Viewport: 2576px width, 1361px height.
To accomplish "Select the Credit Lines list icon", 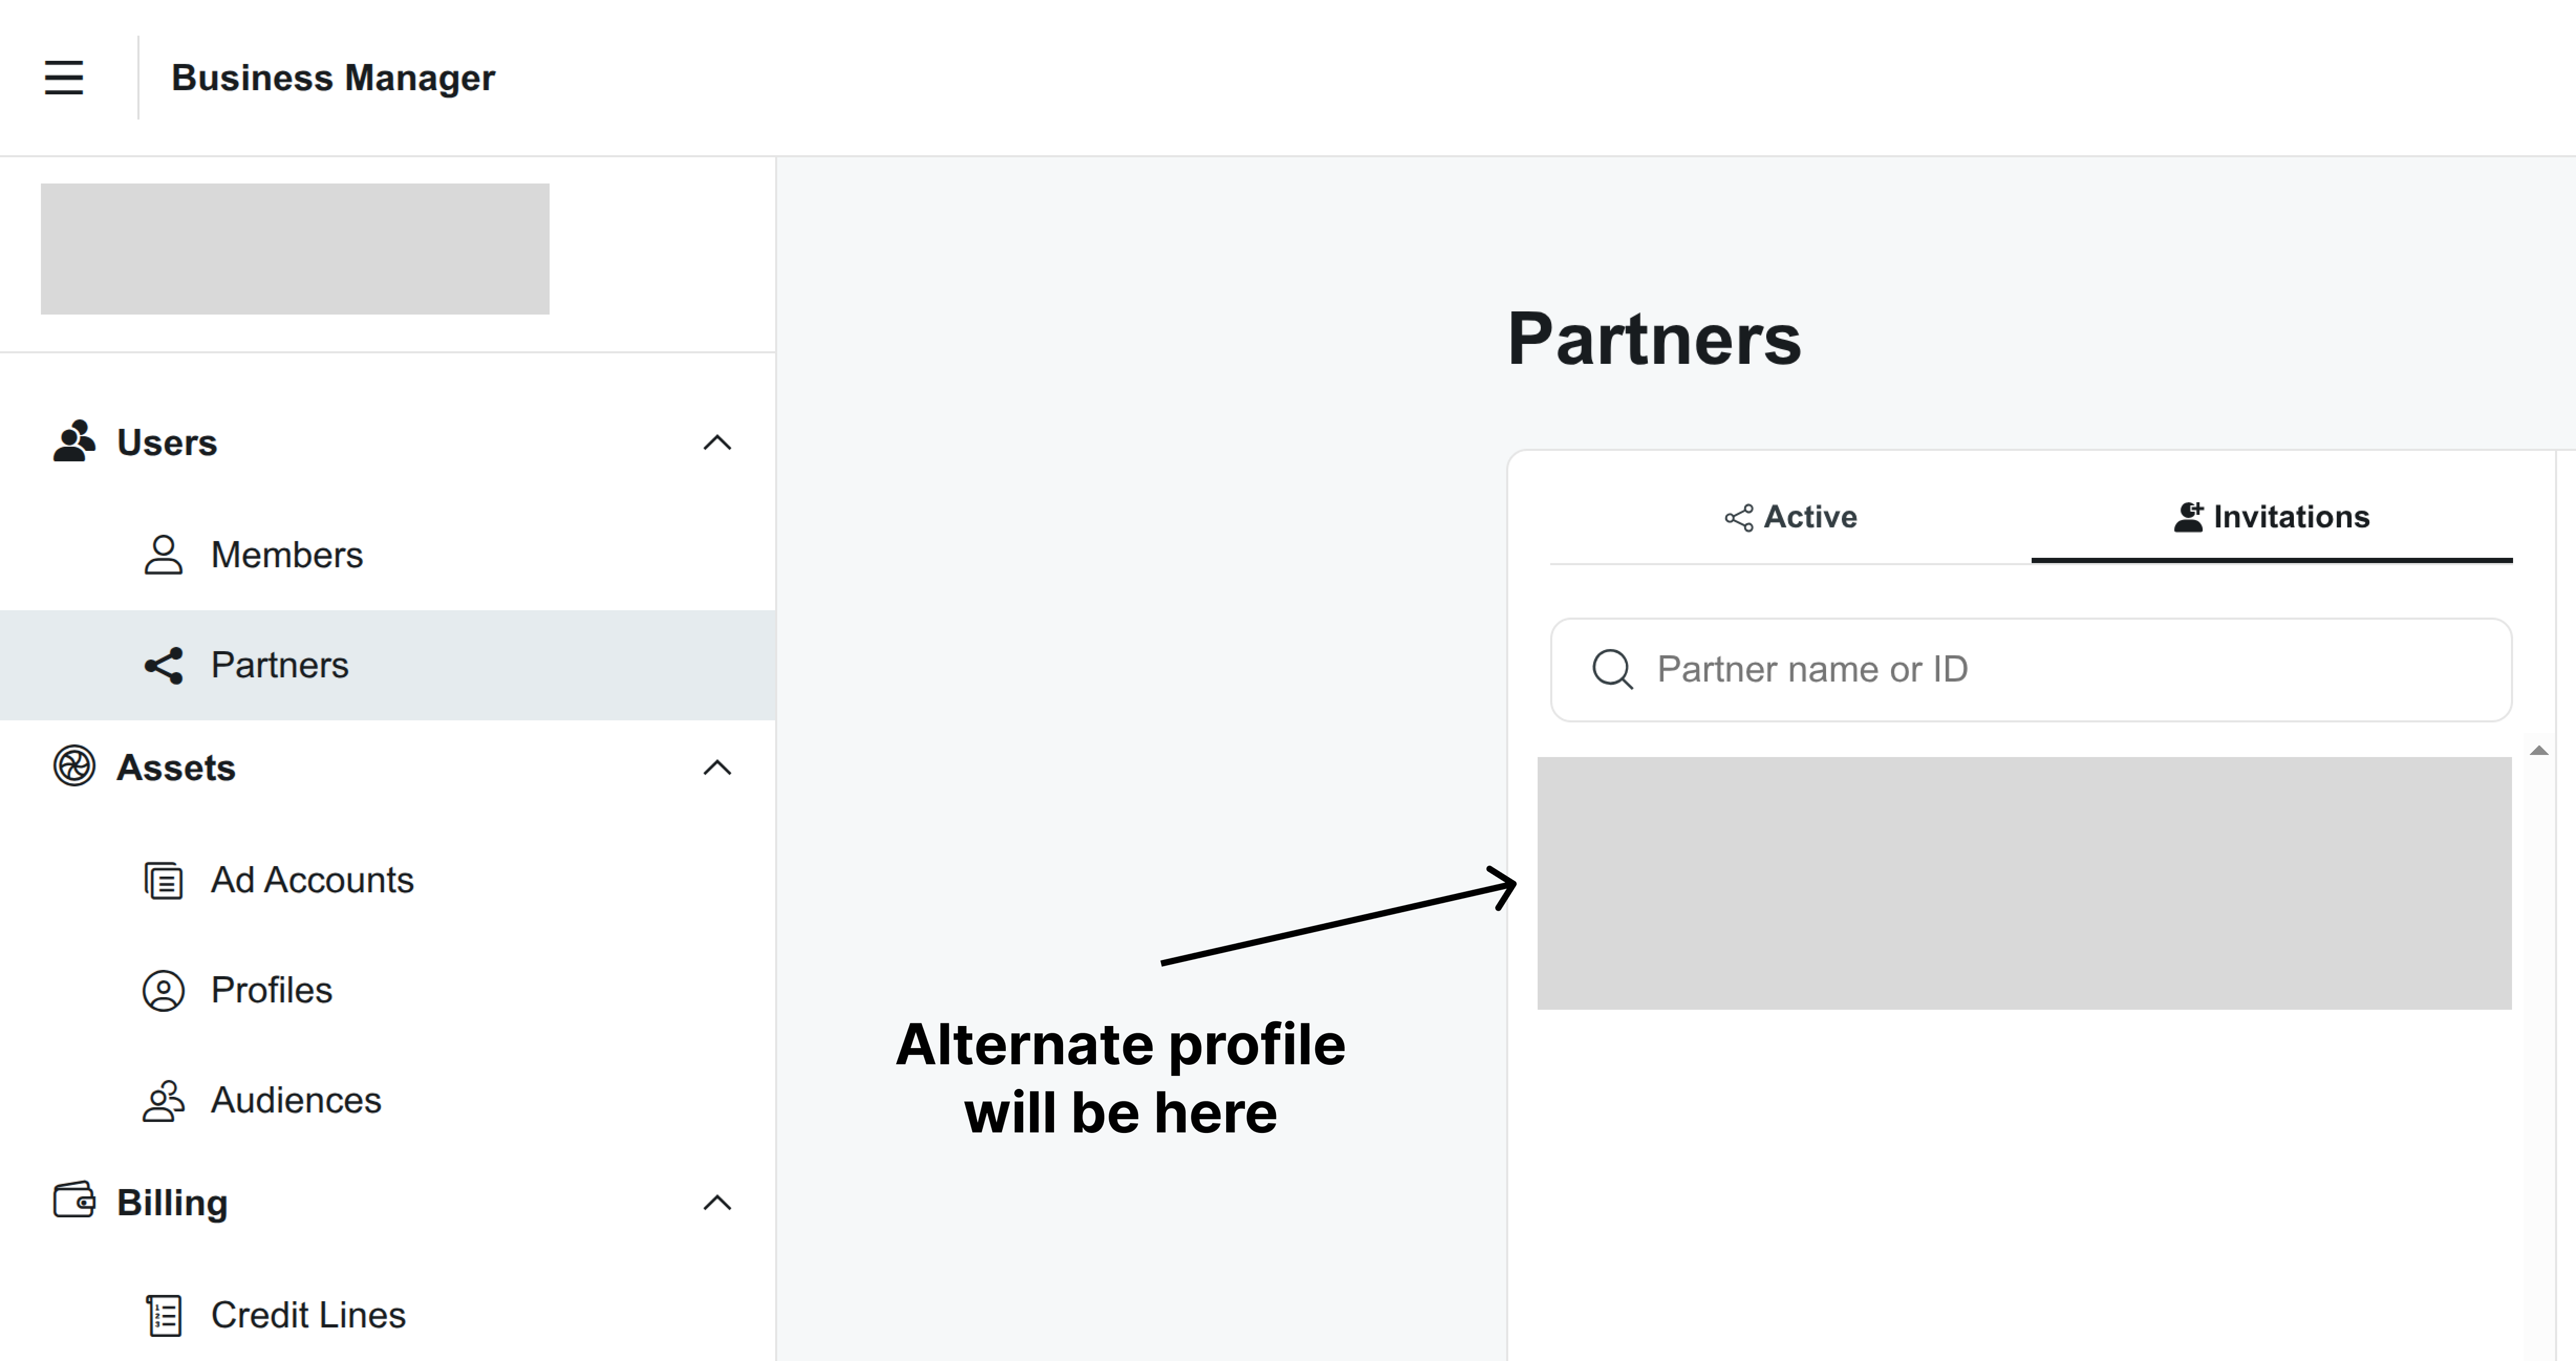I will [x=163, y=1315].
